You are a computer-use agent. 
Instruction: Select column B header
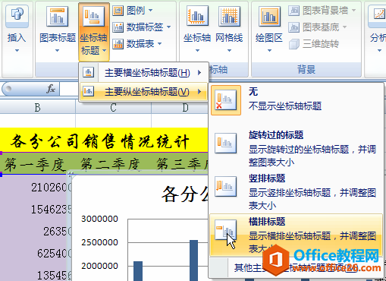pos(38,108)
